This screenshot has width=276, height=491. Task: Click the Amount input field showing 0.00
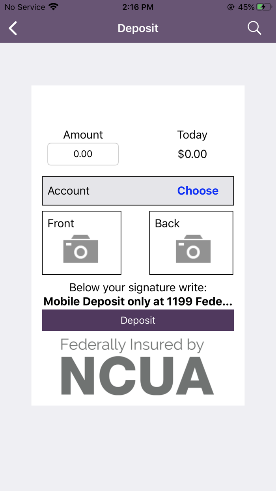click(83, 154)
